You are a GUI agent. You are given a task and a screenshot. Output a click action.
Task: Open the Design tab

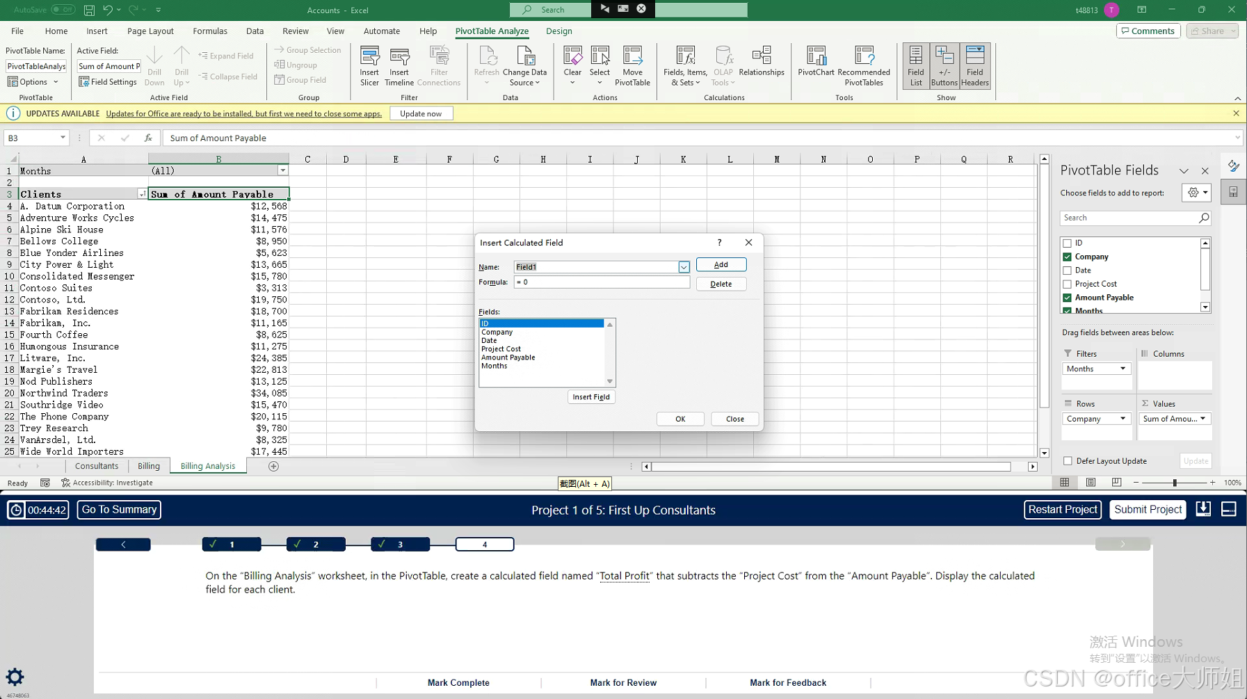tap(558, 31)
